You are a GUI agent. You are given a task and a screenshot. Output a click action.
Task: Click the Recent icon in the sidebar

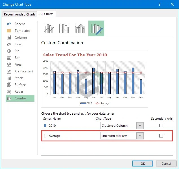click(x=9, y=24)
